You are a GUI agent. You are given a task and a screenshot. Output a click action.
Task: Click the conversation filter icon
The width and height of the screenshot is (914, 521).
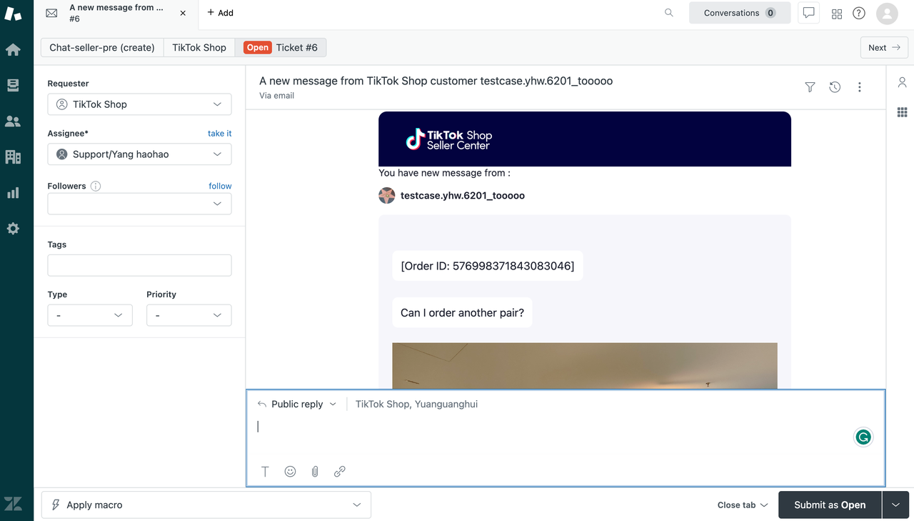[x=810, y=87]
